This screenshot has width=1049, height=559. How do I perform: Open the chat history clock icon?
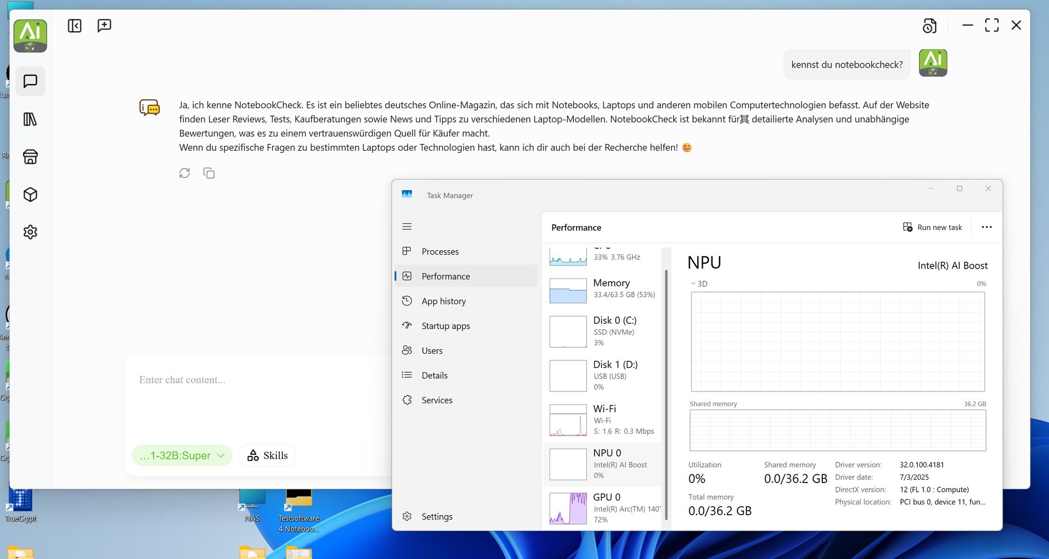click(x=929, y=26)
